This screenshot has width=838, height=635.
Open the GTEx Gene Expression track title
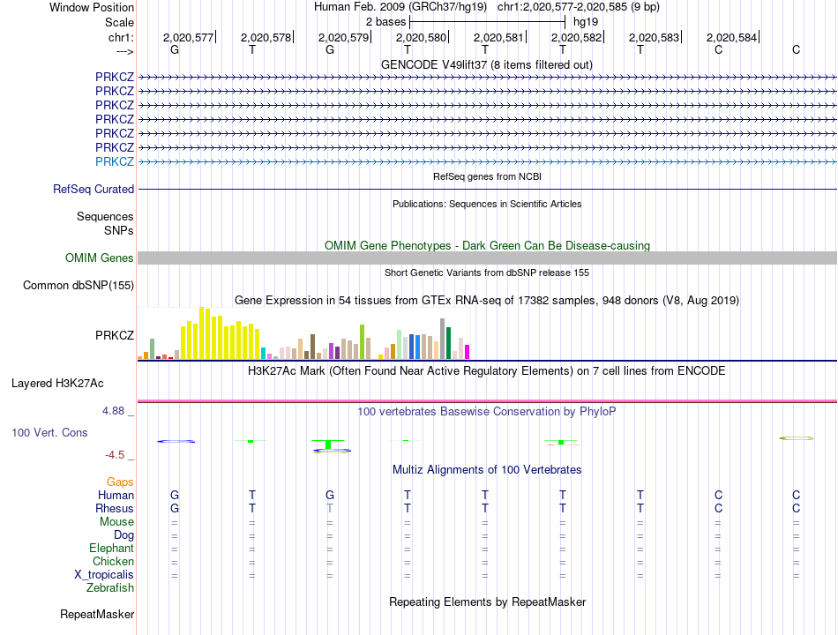click(x=487, y=301)
